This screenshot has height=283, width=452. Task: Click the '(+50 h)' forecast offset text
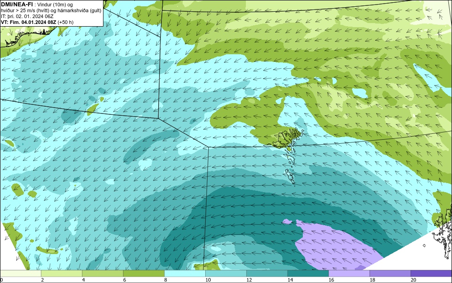point(66,22)
